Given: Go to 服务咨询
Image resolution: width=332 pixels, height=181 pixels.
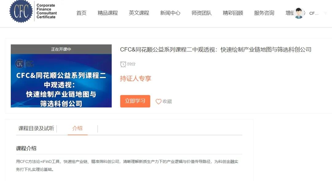Looking at the screenshot, I should pos(263,13).
